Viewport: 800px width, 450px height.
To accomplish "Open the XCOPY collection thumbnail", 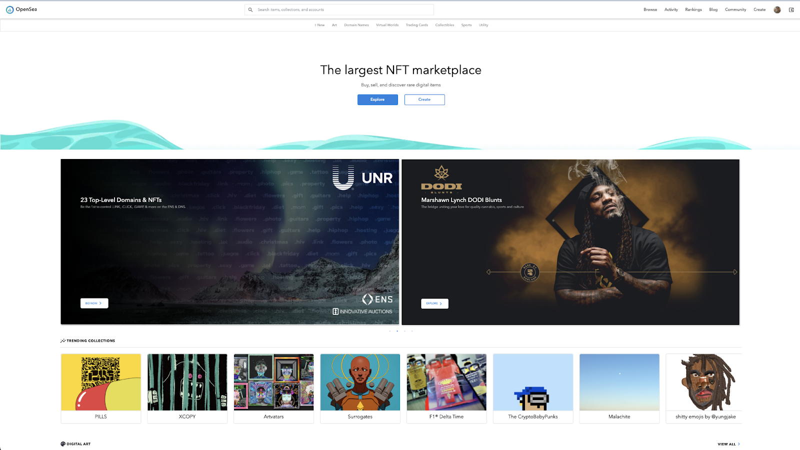I will [187, 382].
